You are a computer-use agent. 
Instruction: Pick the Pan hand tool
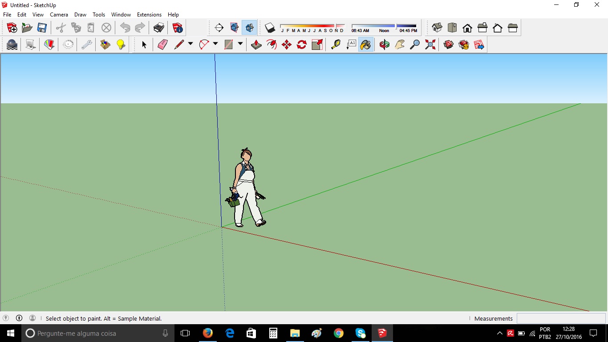(x=400, y=45)
